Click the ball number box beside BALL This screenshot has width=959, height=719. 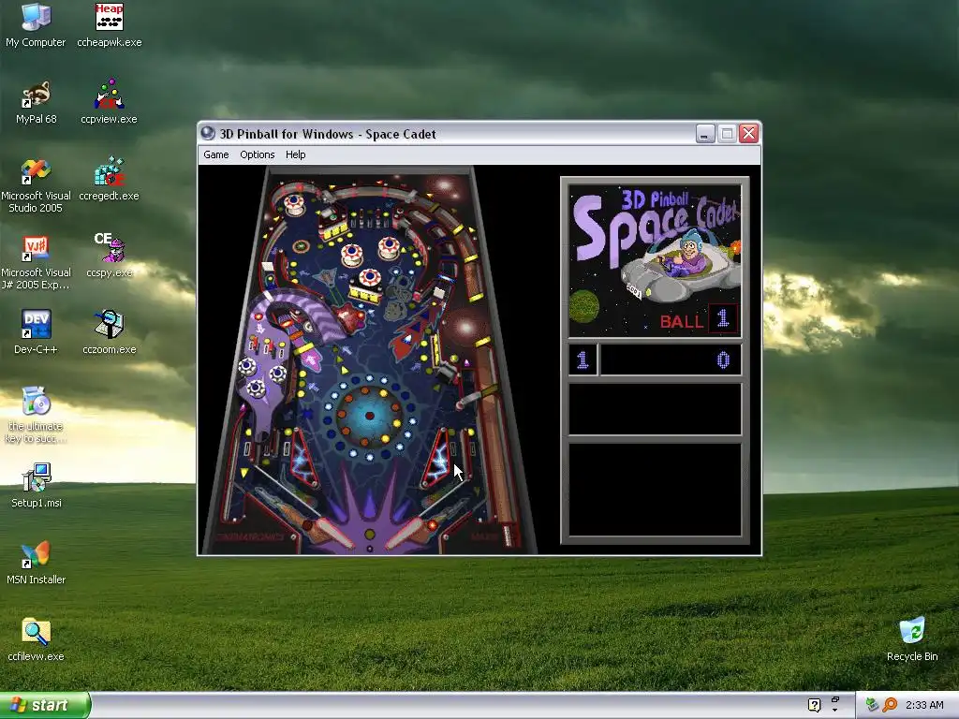point(723,318)
